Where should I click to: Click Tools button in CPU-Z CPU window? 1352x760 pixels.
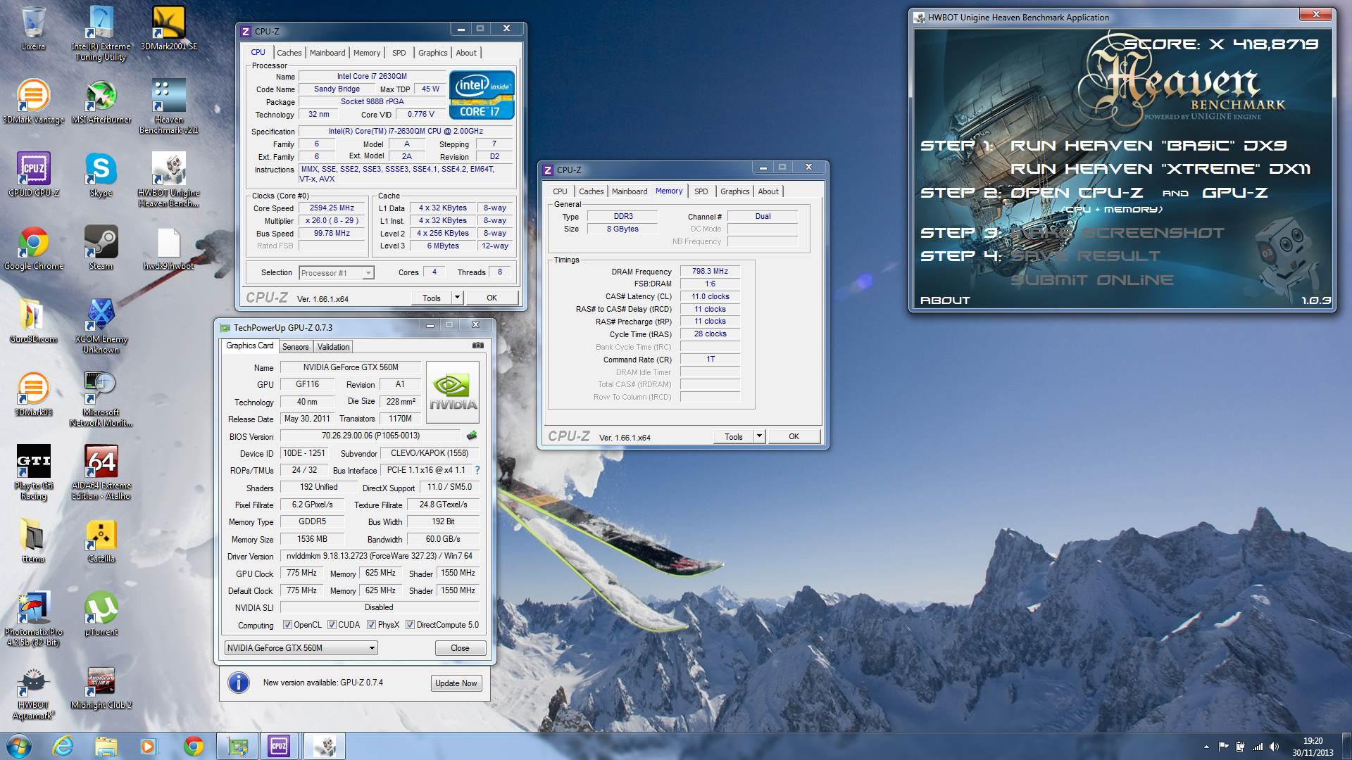coord(432,298)
